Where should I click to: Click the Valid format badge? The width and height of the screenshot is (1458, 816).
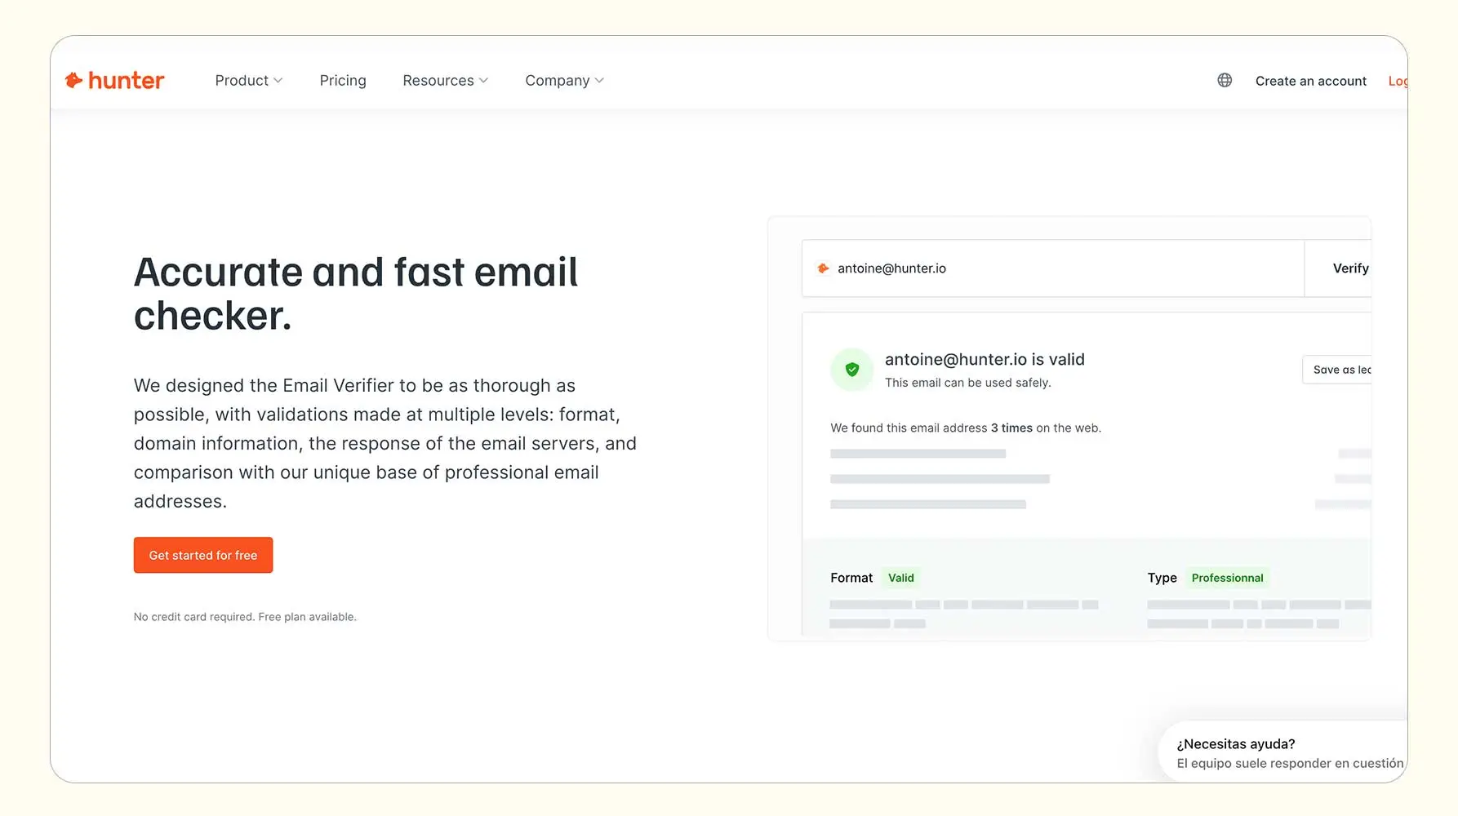pos(901,578)
